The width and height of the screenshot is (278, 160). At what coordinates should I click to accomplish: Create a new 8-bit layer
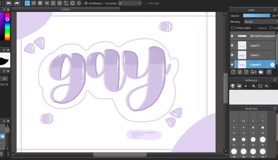click(240, 72)
